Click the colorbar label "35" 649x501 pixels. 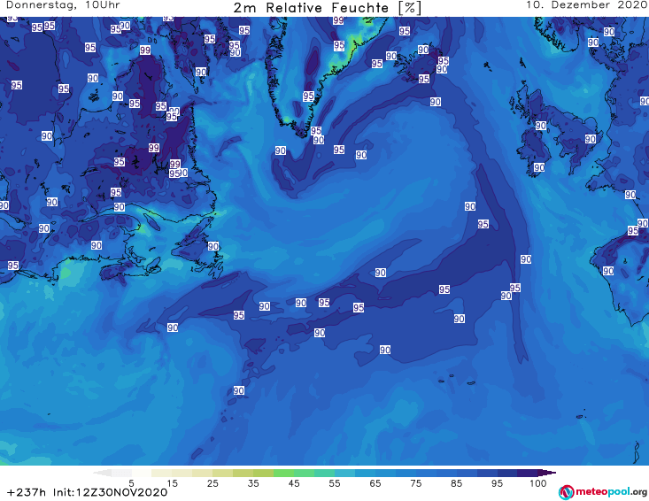253,483
